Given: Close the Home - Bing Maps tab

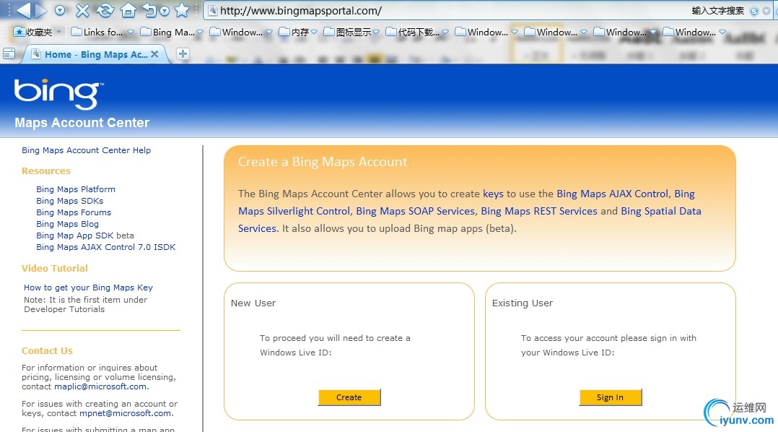Looking at the screenshot, I should (154, 54).
